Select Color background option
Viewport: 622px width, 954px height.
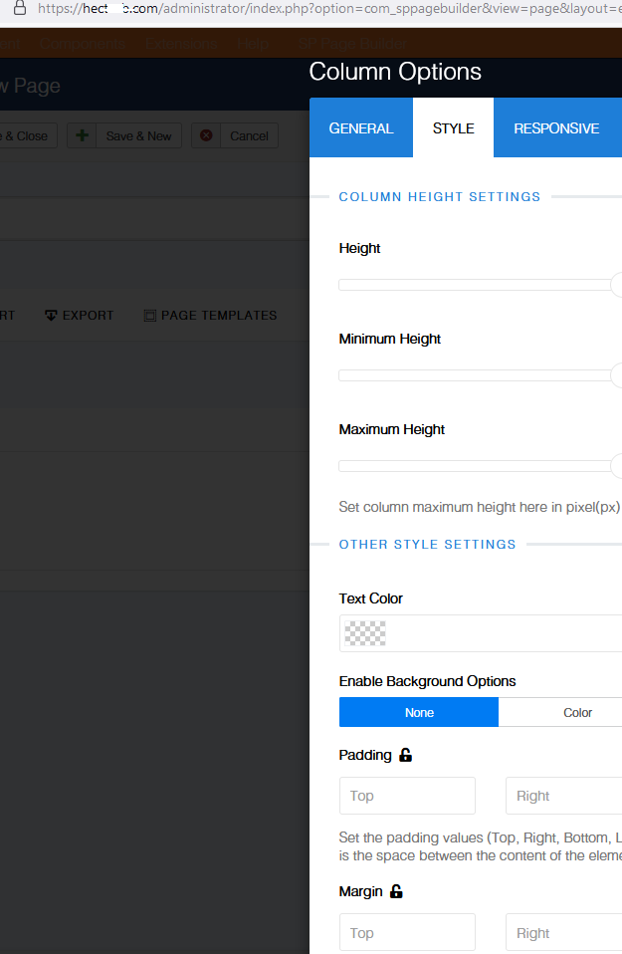coord(577,712)
